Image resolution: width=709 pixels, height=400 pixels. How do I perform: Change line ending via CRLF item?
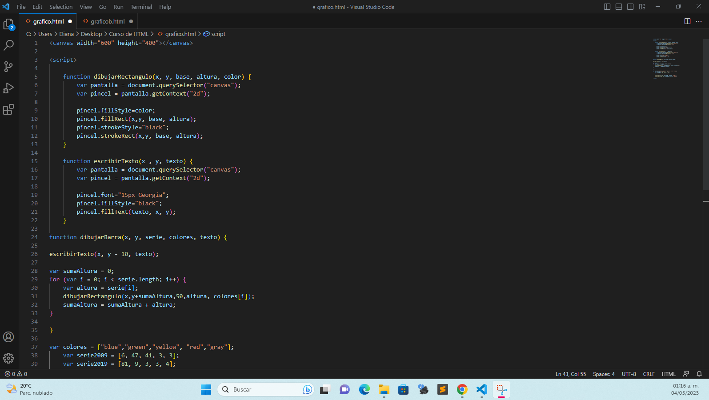coord(649,374)
